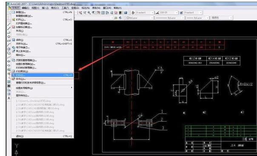Open the 视图(V) menu
Viewport: 257px width, 156px height.
click(35, 8)
